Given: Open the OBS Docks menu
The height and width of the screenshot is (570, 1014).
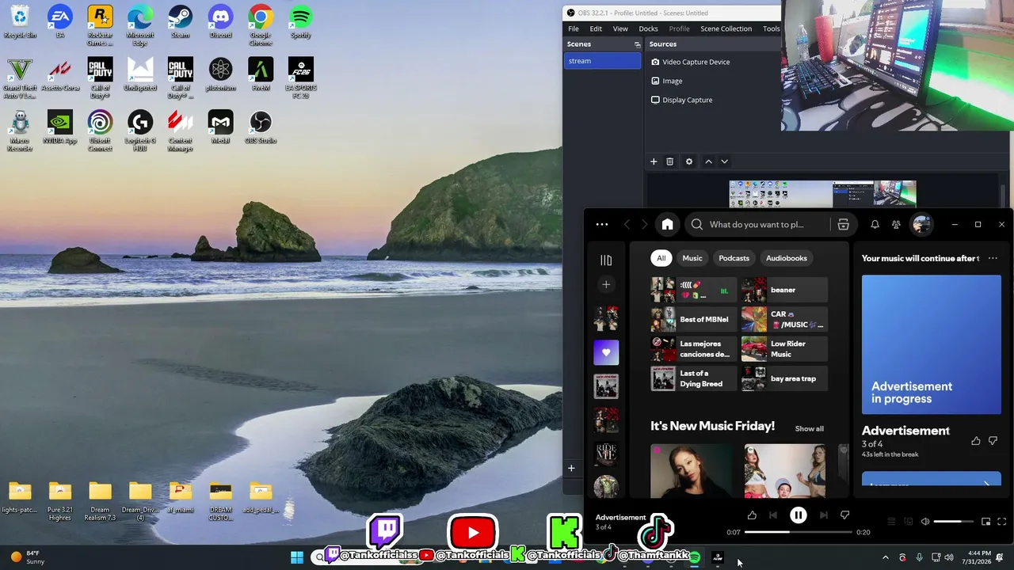Looking at the screenshot, I should click(648, 28).
